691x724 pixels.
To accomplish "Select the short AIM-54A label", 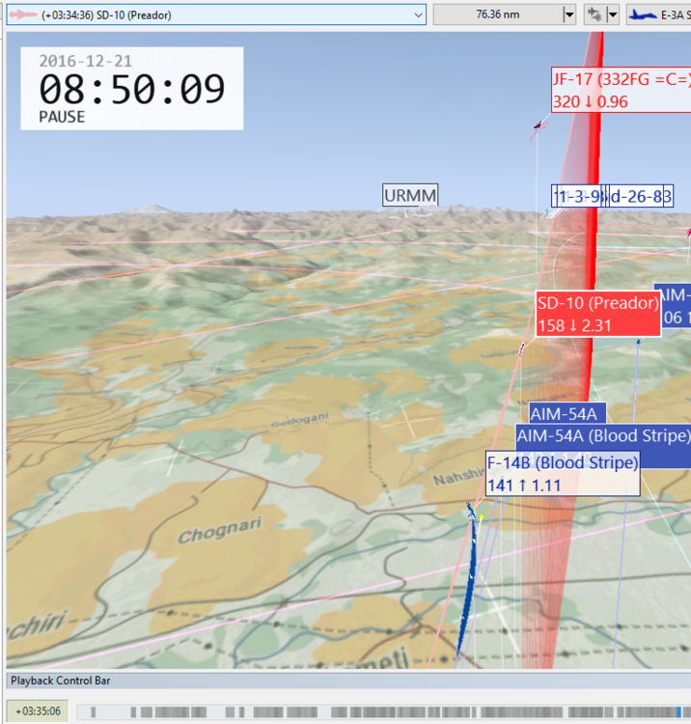I will 567,413.
